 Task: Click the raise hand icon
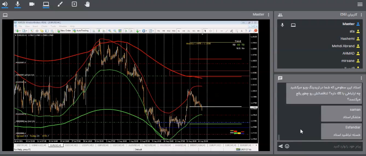(x=87, y=4)
